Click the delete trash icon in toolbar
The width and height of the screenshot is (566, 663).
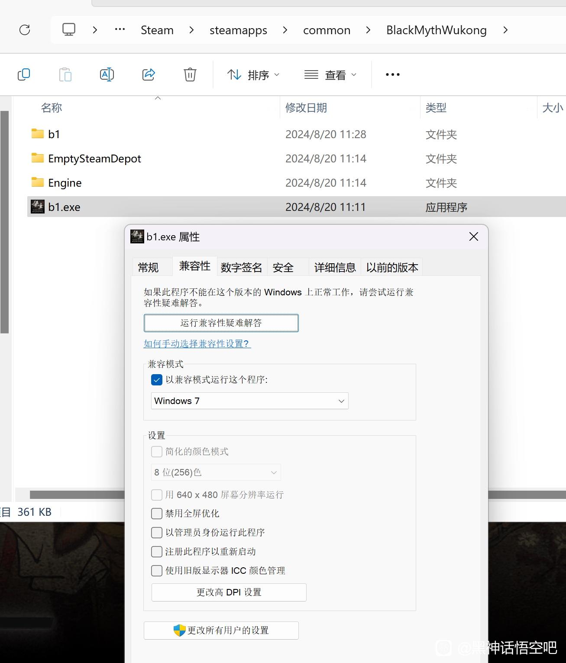[x=190, y=74]
